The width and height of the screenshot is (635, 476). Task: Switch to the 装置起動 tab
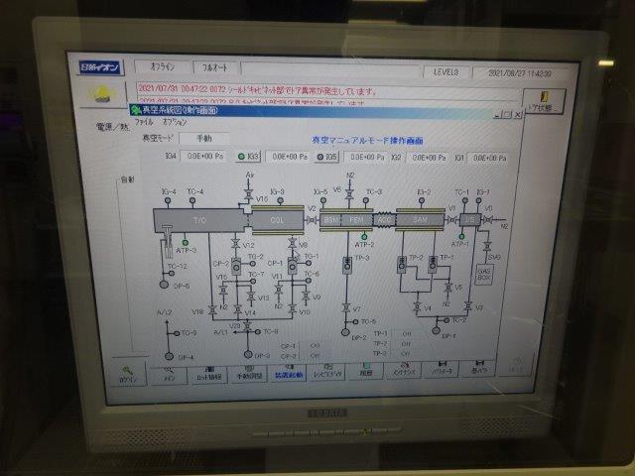[289, 373]
